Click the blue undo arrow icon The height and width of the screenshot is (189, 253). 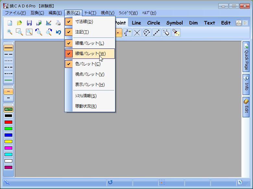pos(58,32)
